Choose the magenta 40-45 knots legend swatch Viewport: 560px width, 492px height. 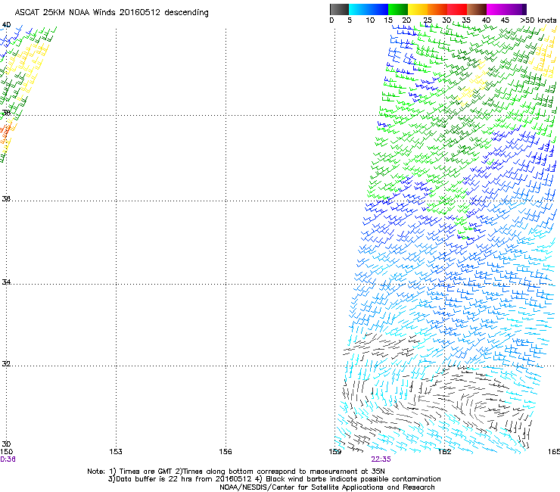[x=496, y=9]
